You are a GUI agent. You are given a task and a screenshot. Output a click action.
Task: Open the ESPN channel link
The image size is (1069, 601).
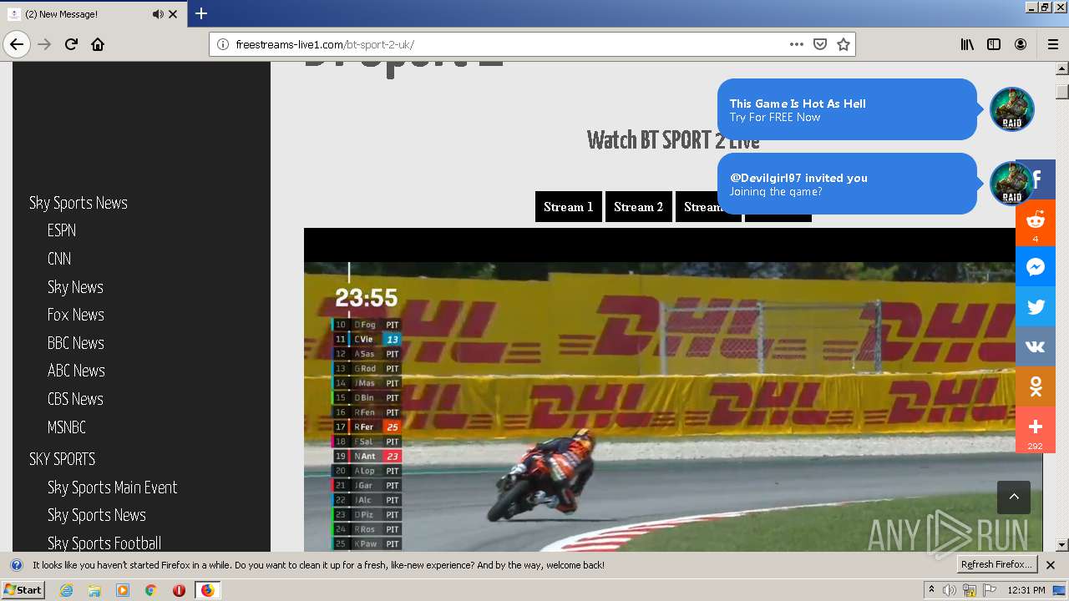[x=62, y=230]
